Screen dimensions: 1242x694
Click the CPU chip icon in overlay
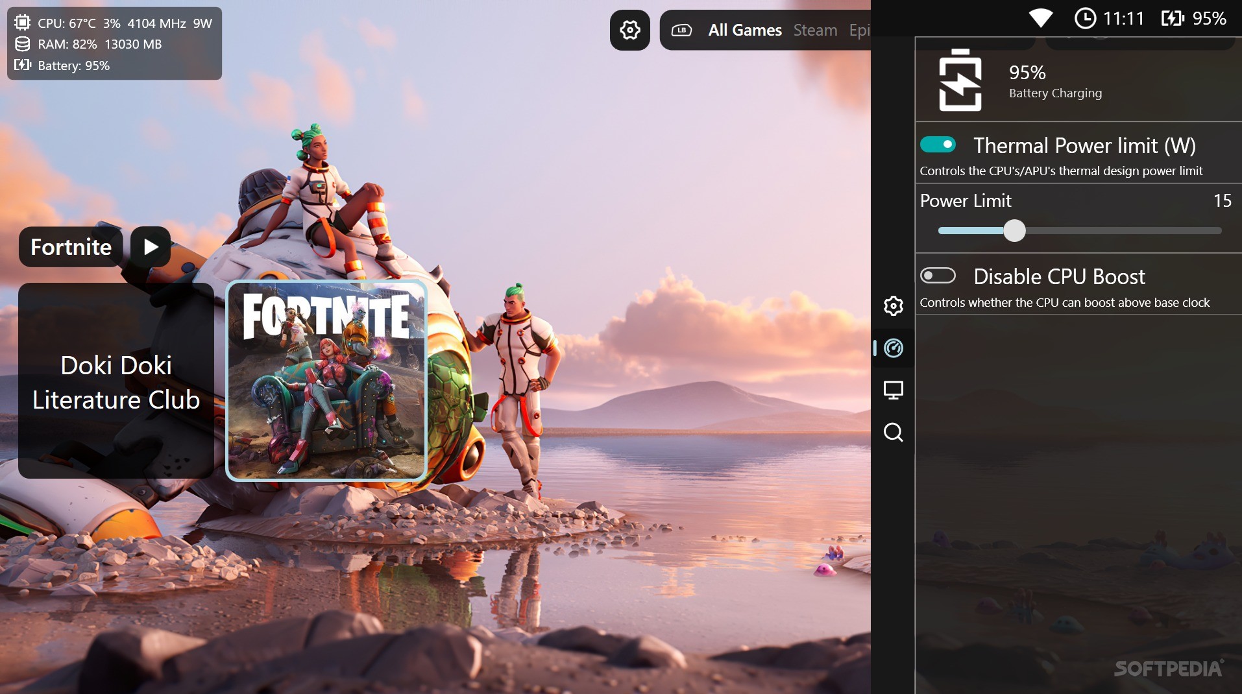click(22, 23)
